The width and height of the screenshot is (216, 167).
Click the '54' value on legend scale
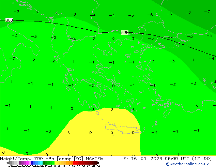pyautogui.click(x=98, y=166)
